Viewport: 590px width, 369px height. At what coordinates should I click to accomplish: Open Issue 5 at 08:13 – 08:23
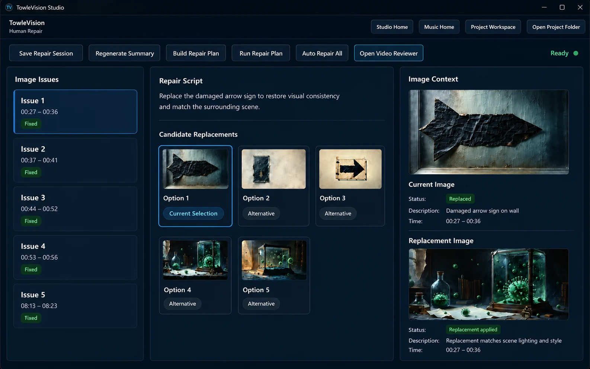click(x=75, y=306)
